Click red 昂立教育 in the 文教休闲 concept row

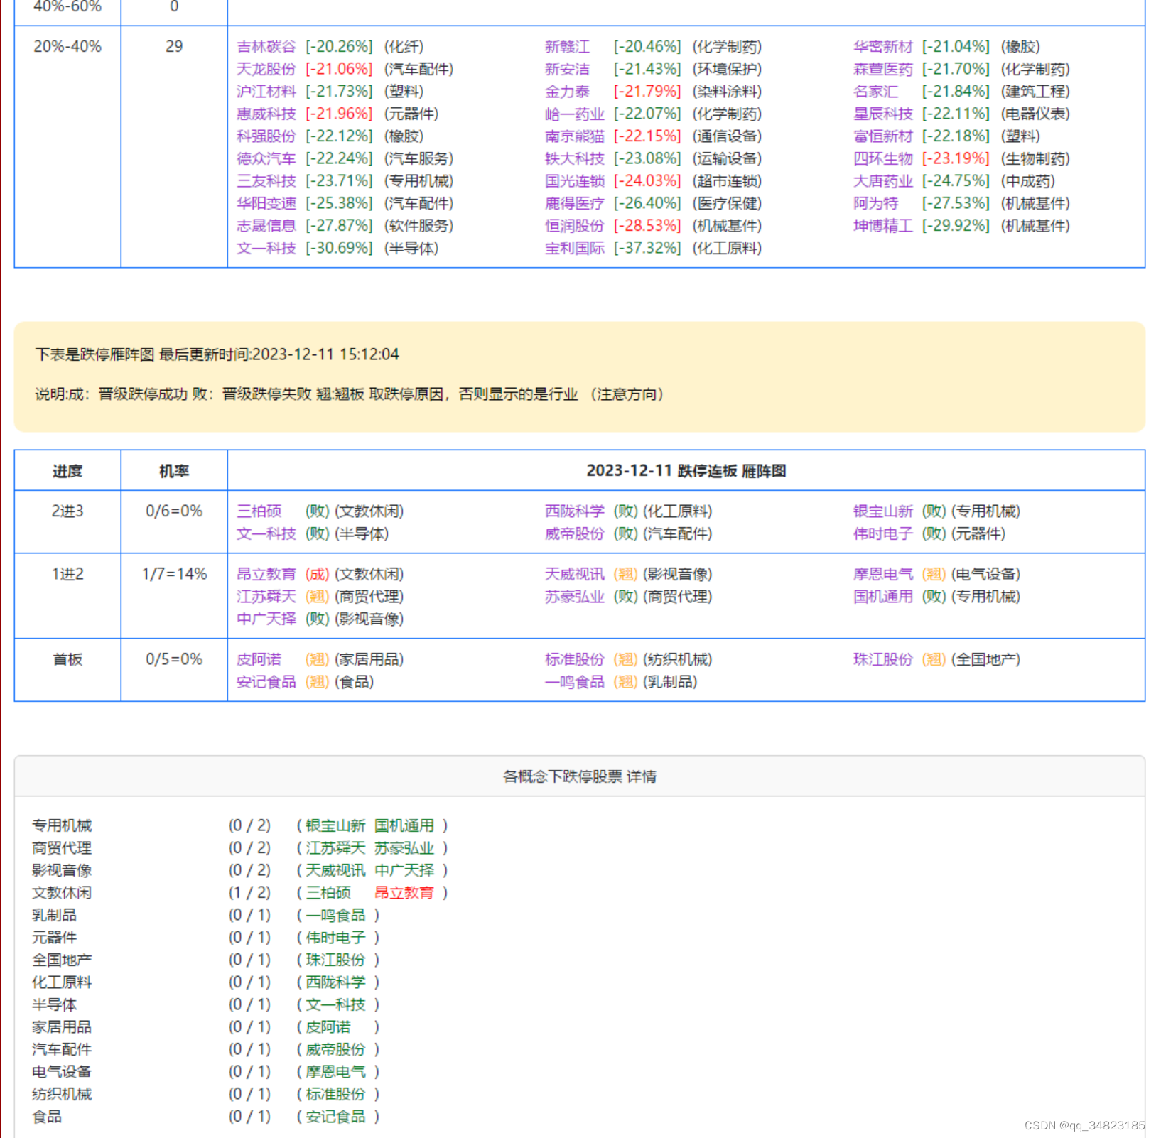tap(404, 893)
